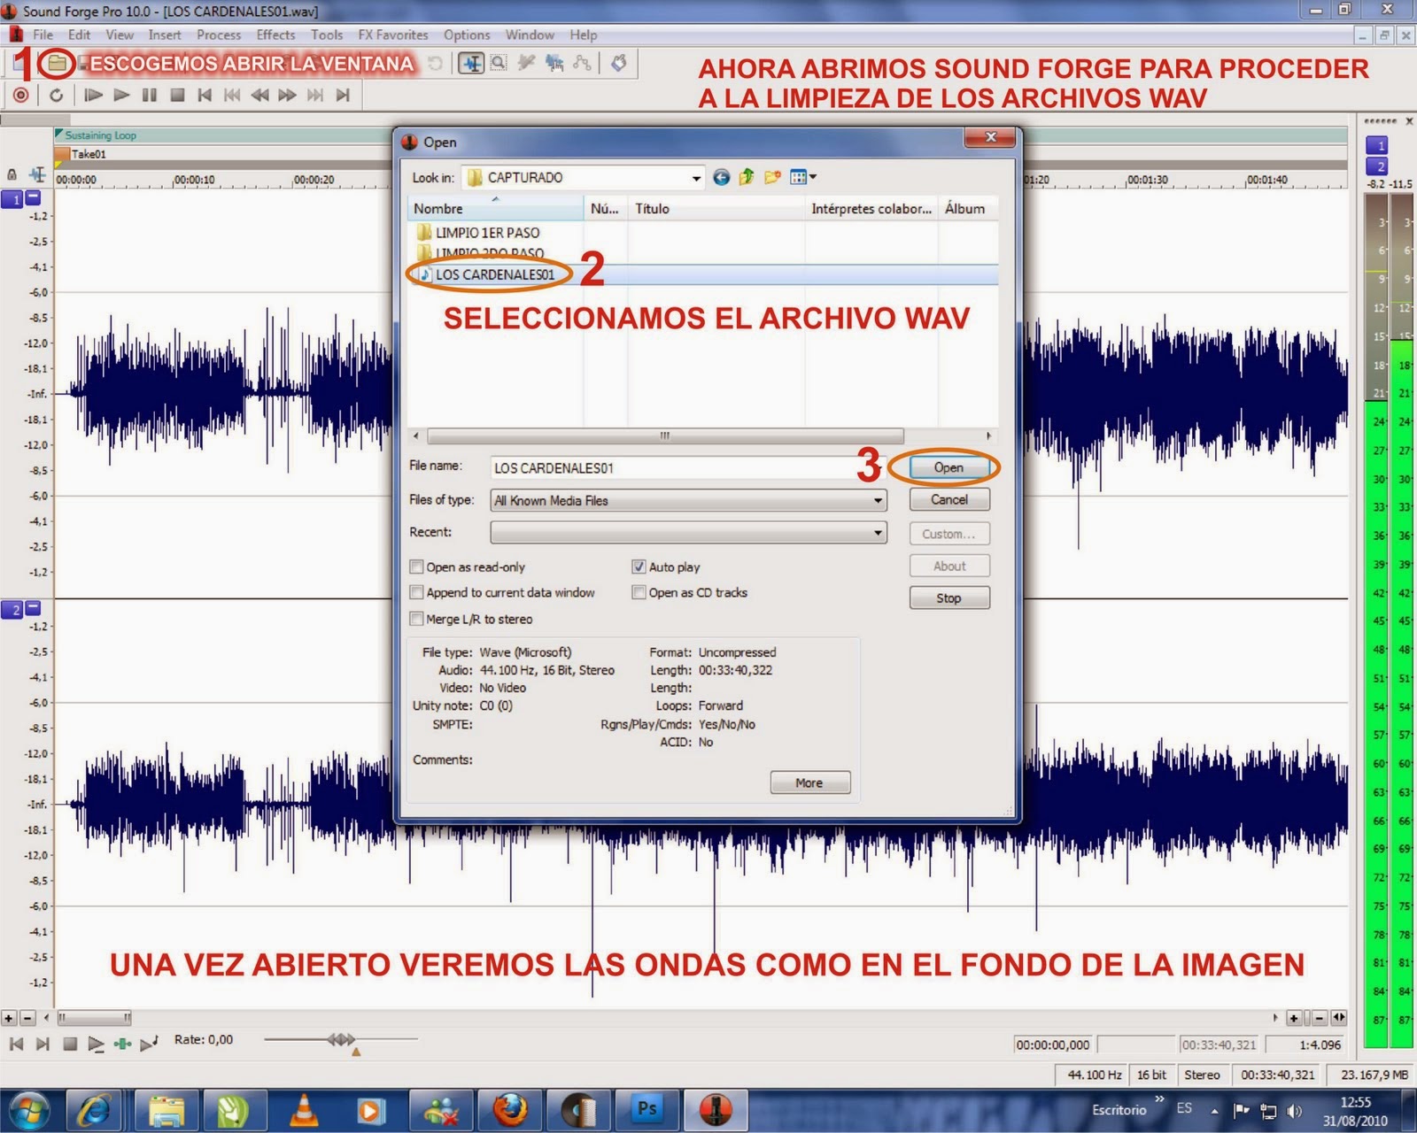Click the zoom out level minus button
1417x1133 pixels.
27,1018
